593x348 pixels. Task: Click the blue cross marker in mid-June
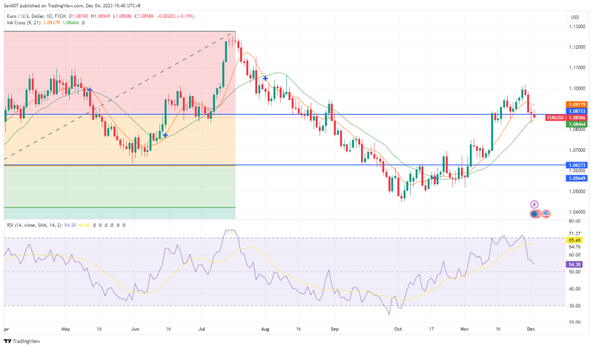(x=165, y=135)
